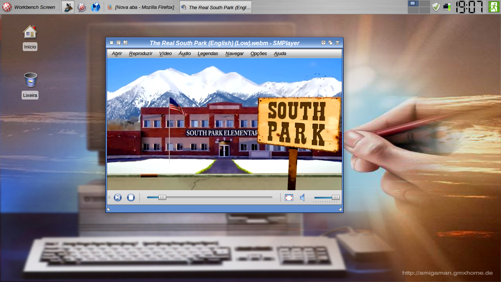Click the show desktop launcher icon in panel
This screenshot has width=501, height=282.
tap(67, 7)
